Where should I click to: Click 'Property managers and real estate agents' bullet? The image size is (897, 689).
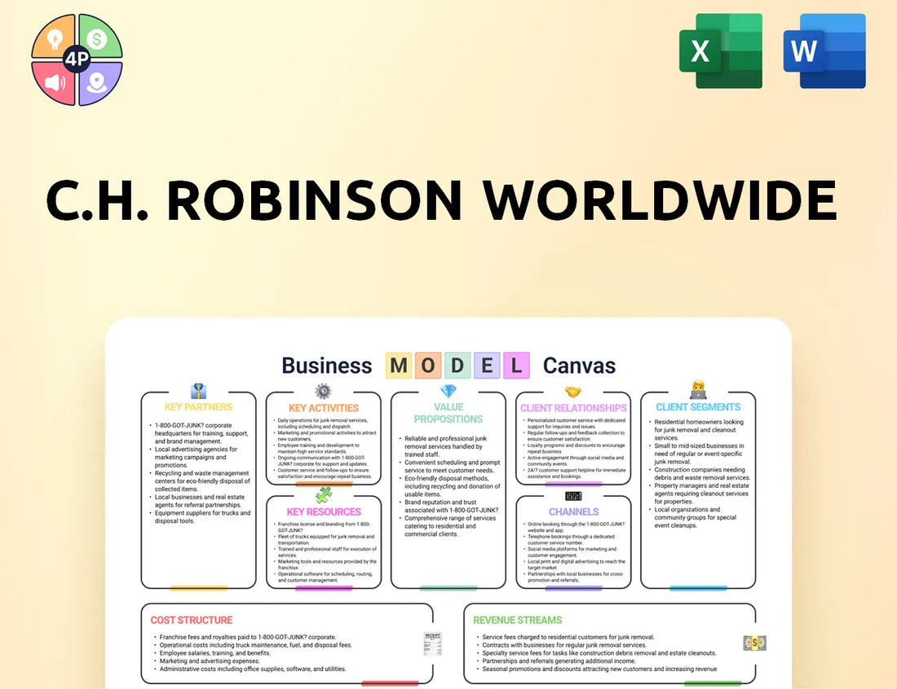[700, 494]
